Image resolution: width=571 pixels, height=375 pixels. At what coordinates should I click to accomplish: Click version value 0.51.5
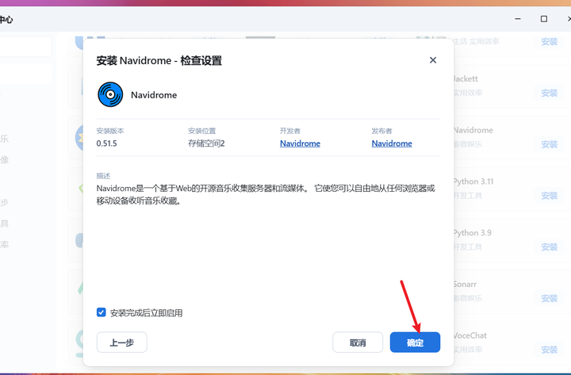pyautogui.click(x=107, y=143)
